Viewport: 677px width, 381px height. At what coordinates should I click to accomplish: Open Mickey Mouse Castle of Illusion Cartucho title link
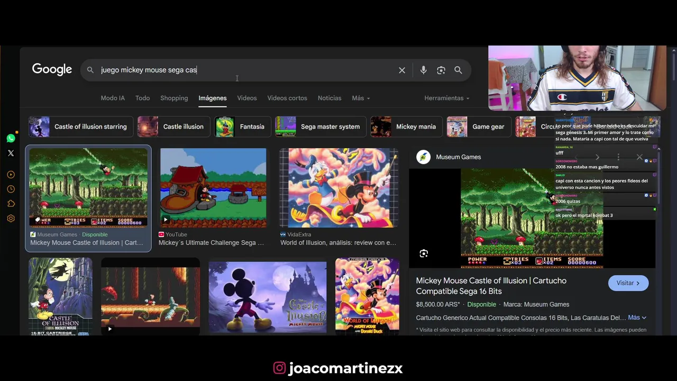coord(491,286)
